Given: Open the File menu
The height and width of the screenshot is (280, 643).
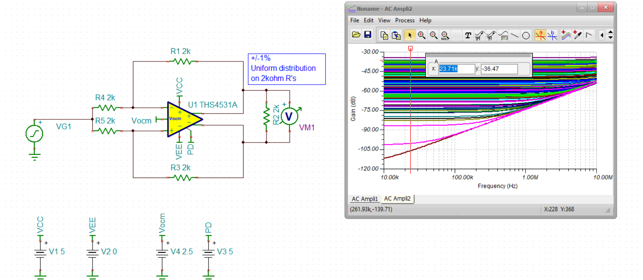Looking at the screenshot, I should pyautogui.click(x=355, y=20).
